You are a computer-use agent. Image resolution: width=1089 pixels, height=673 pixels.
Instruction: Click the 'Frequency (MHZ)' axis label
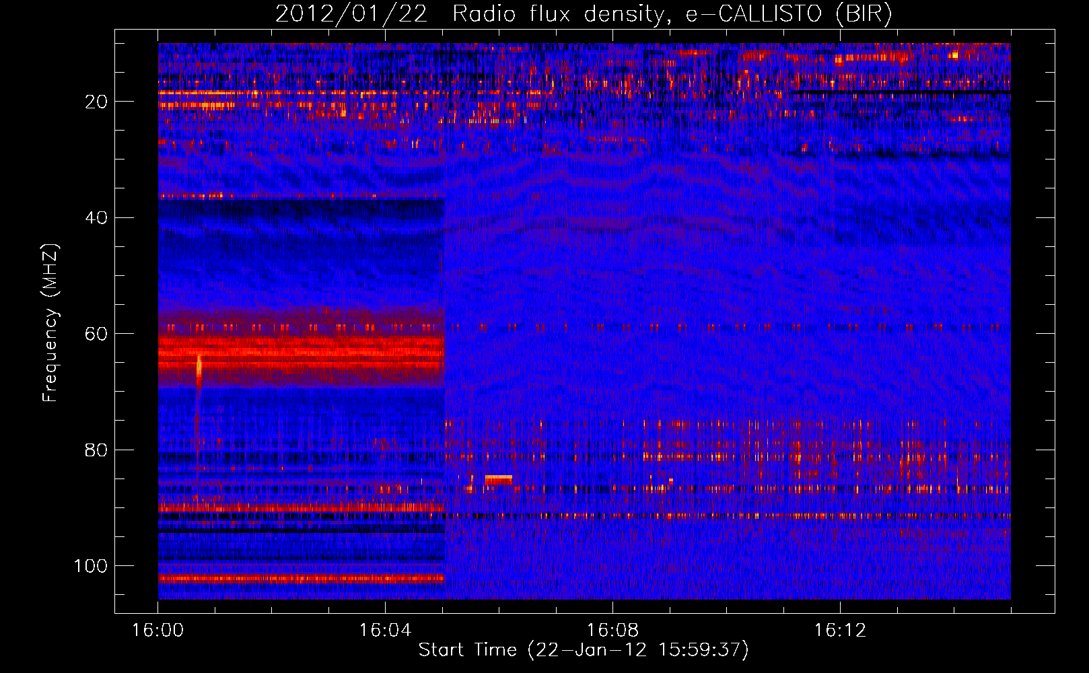tap(50, 322)
